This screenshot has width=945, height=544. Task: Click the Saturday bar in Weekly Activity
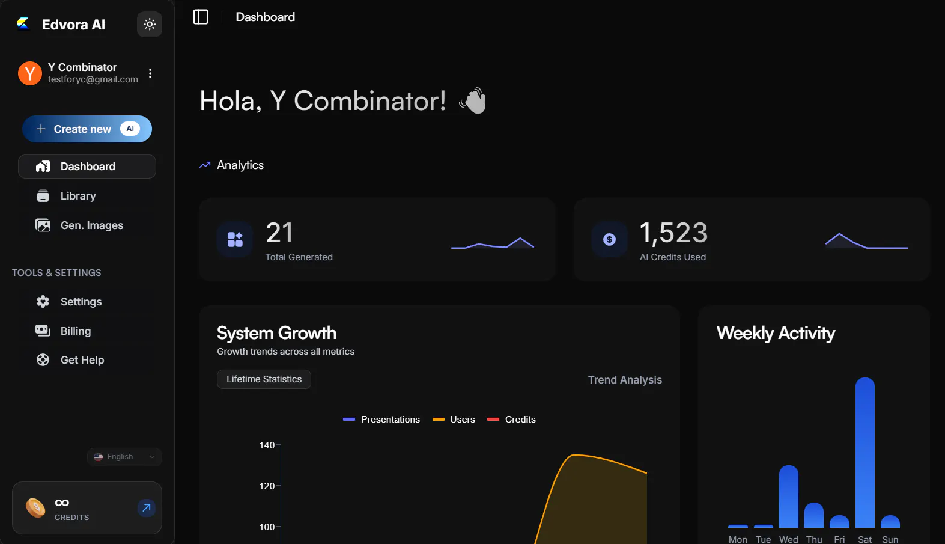[x=865, y=453]
